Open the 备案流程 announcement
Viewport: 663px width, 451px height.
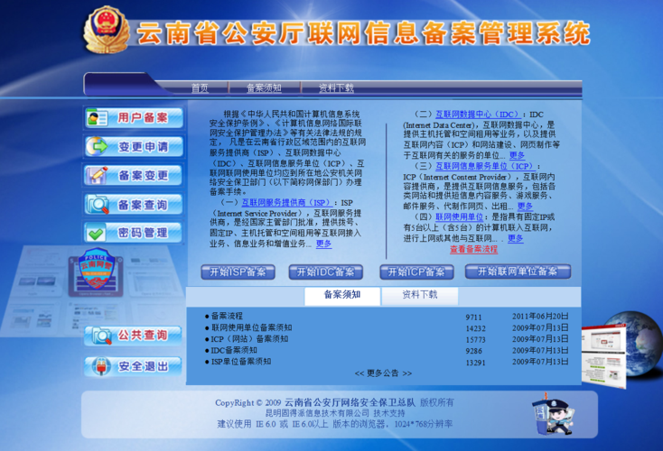[x=227, y=316]
